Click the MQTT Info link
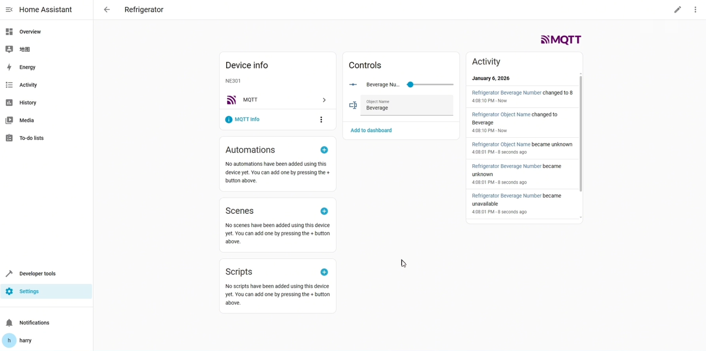706x351 pixels. pos(247,120)
